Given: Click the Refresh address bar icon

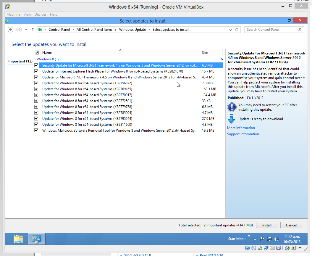Looking at the screenshot, I should click(237, 30).
